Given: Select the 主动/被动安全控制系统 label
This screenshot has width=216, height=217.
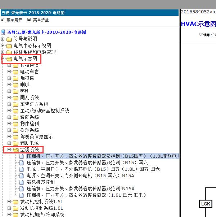Looking at the screenshot, I should [x=45, y=110].
